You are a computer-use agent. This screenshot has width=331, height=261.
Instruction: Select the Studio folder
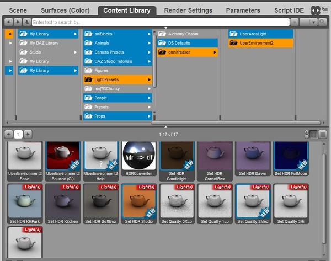(x=48, y=52)
